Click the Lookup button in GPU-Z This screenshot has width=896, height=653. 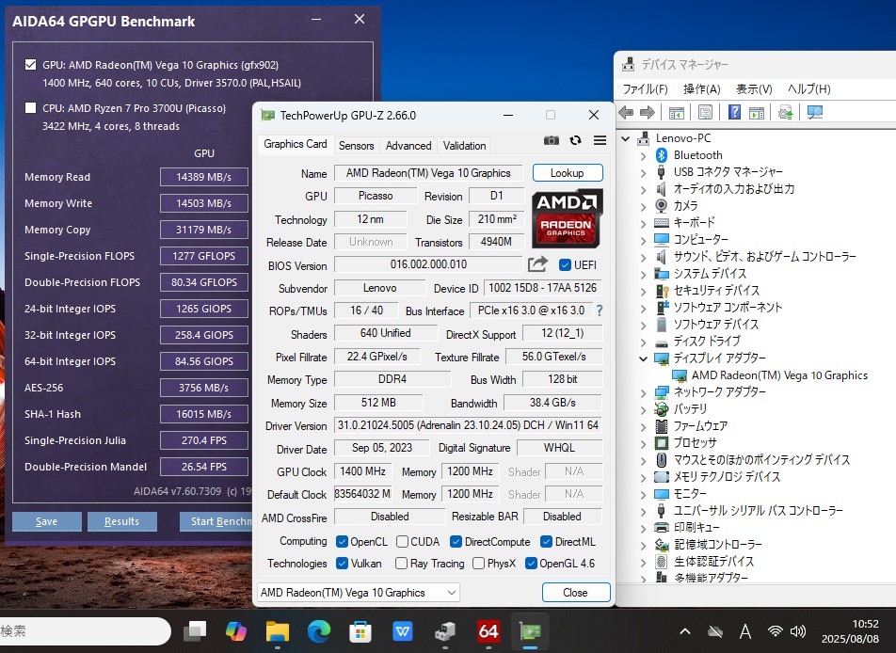568,172
